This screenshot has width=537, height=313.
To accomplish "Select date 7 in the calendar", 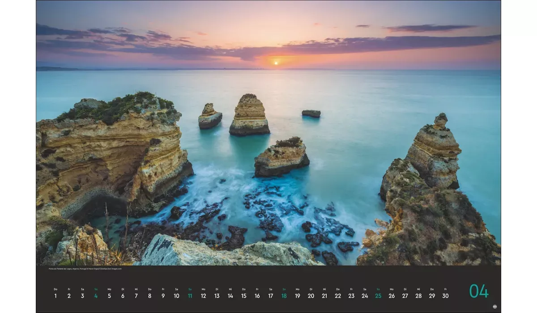I will click(136, 296).
